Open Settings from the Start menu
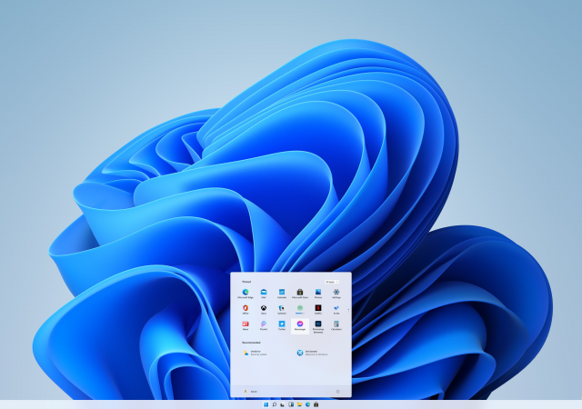 [x=336, y=294]
